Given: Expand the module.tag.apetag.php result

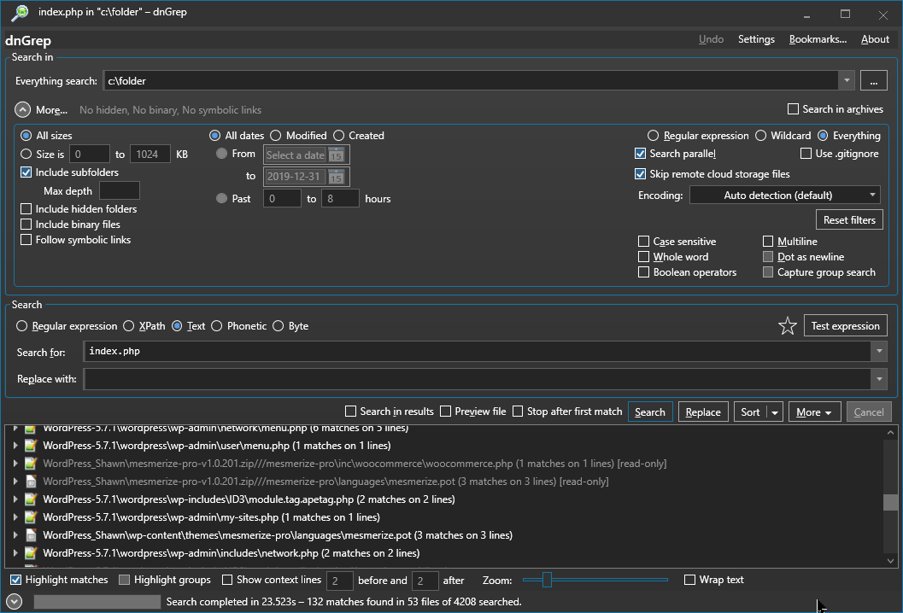Looking at the screenshot, I should click(15, 499).
